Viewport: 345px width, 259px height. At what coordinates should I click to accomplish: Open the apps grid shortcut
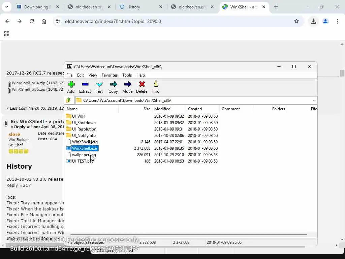click(x=7, y=34)
